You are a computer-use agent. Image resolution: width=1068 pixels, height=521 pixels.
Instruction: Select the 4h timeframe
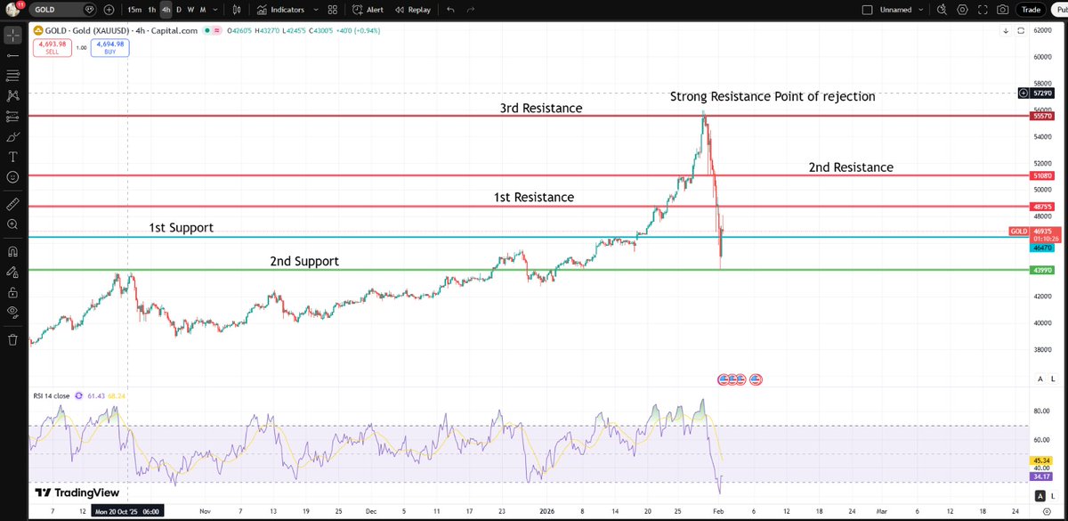(166, 10)
